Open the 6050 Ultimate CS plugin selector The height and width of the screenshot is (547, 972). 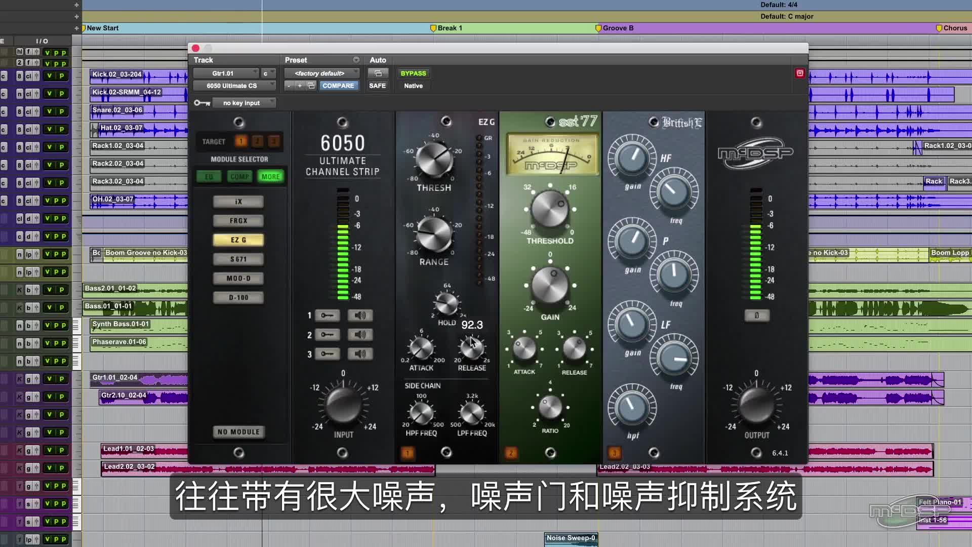click(x=234, y=86)
